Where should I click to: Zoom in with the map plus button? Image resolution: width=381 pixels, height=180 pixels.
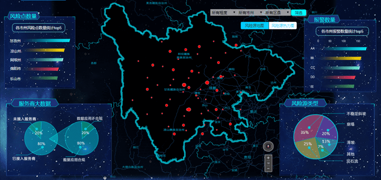(268, 158)
